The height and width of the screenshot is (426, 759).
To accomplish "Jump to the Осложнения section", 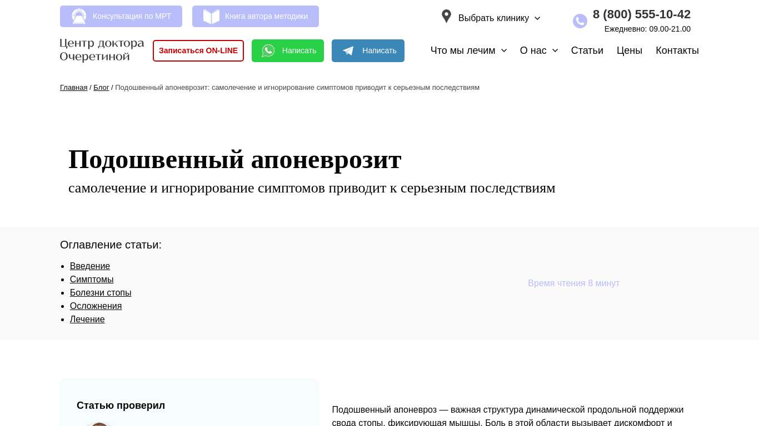I will tap(96, 306).
